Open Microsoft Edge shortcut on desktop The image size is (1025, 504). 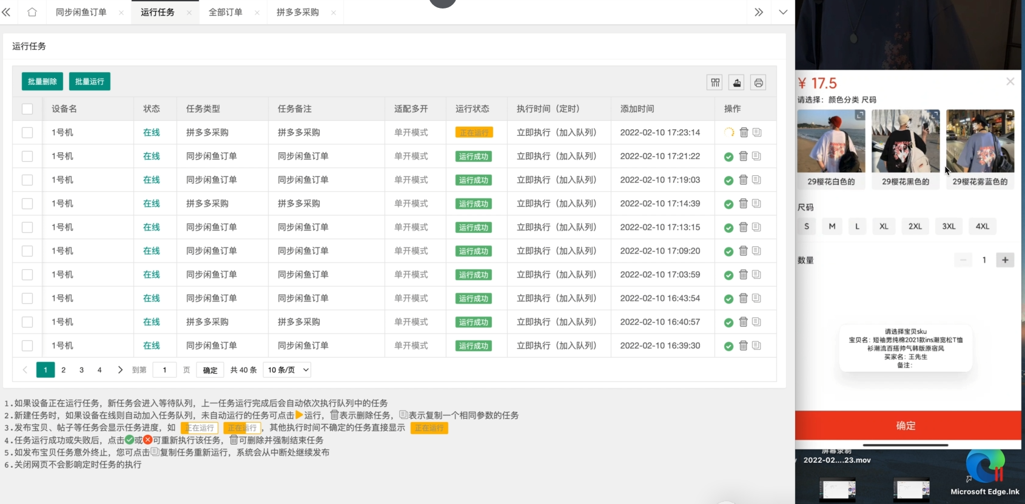tap(985, 473)
